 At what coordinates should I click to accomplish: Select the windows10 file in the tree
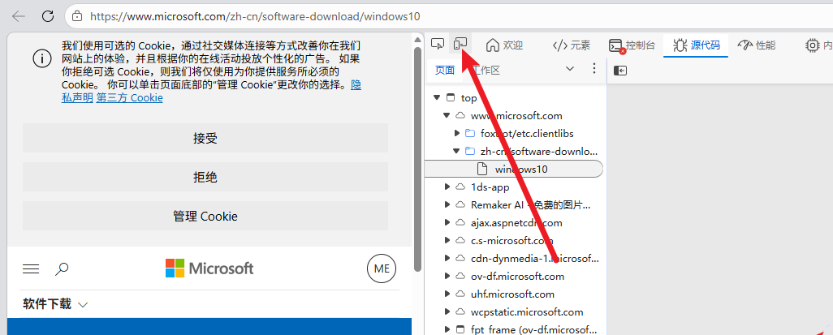[x=514, y=170]
